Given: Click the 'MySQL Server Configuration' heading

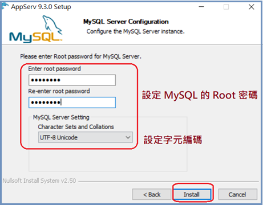Looking at the screenshot, I should point(126,22).
